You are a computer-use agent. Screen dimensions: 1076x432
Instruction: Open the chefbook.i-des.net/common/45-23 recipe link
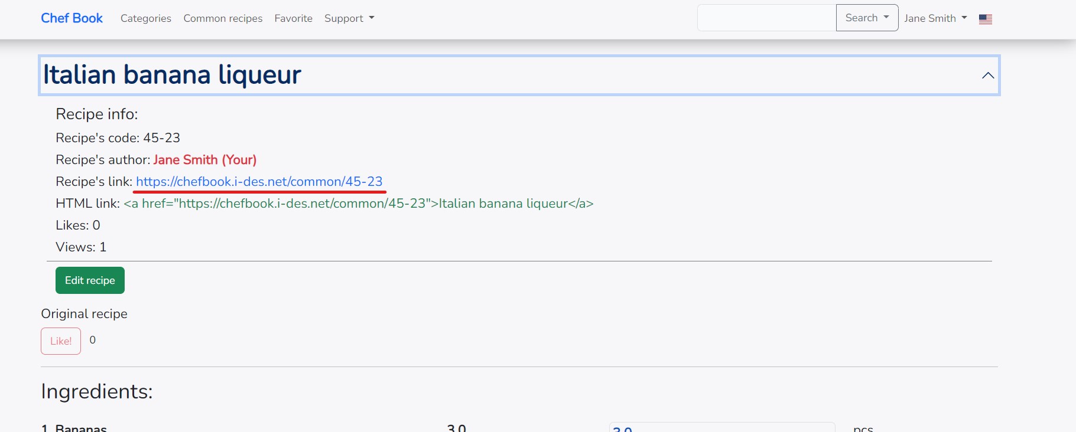click(259, 182)
